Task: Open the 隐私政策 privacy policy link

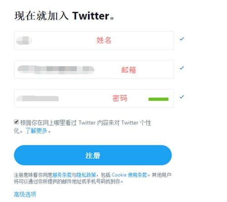Action: [x=86, y=175]
